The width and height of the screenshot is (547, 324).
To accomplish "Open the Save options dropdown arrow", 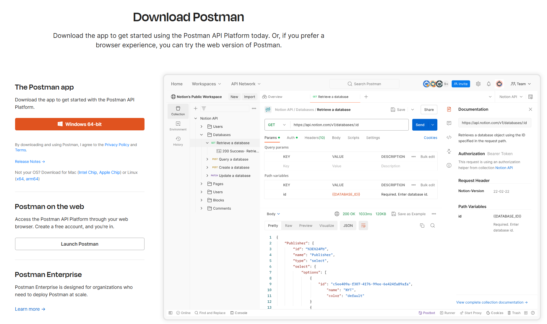I will [x=413, y=110].
